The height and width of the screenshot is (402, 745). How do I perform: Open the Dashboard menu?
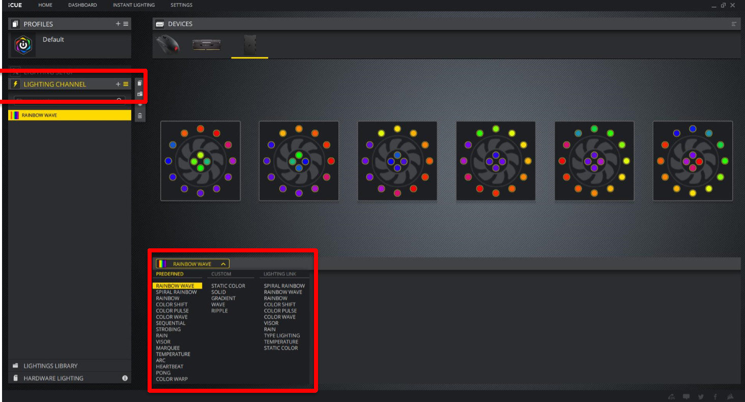[82, 5]
